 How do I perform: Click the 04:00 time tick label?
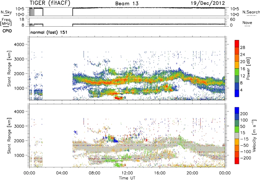(x=62, y=173)
